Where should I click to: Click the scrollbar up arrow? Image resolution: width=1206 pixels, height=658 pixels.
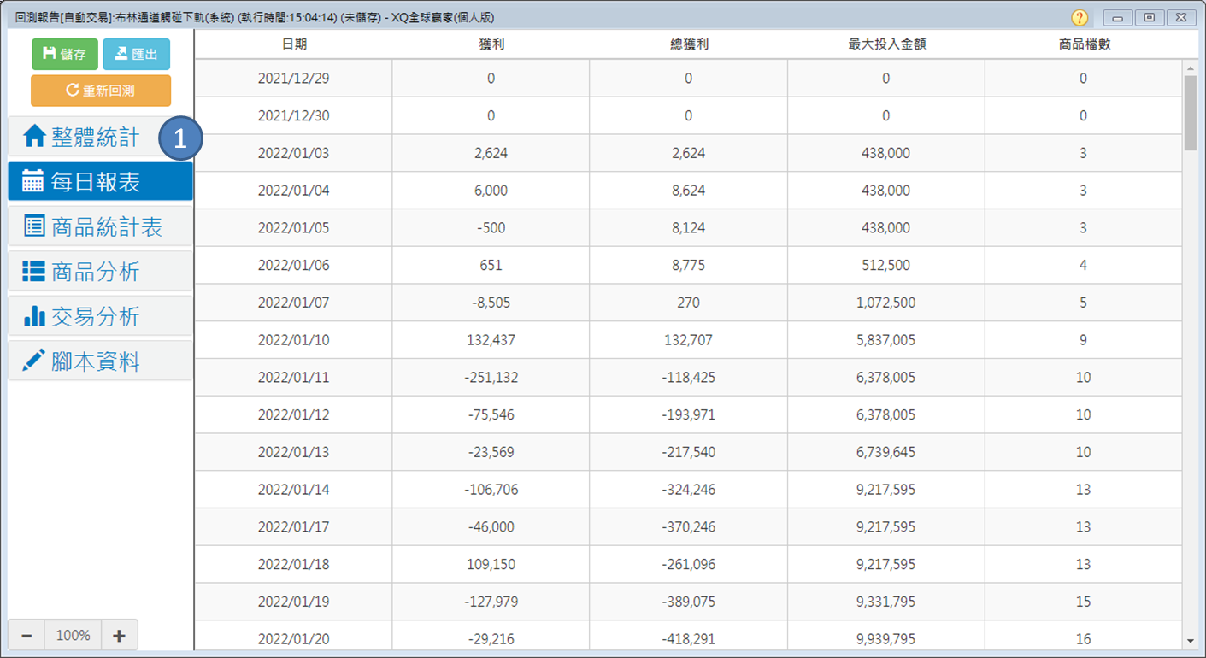tap(1191, 68)
